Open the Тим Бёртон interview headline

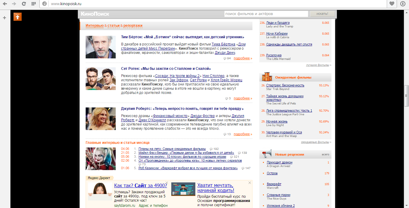pos(182,37)
